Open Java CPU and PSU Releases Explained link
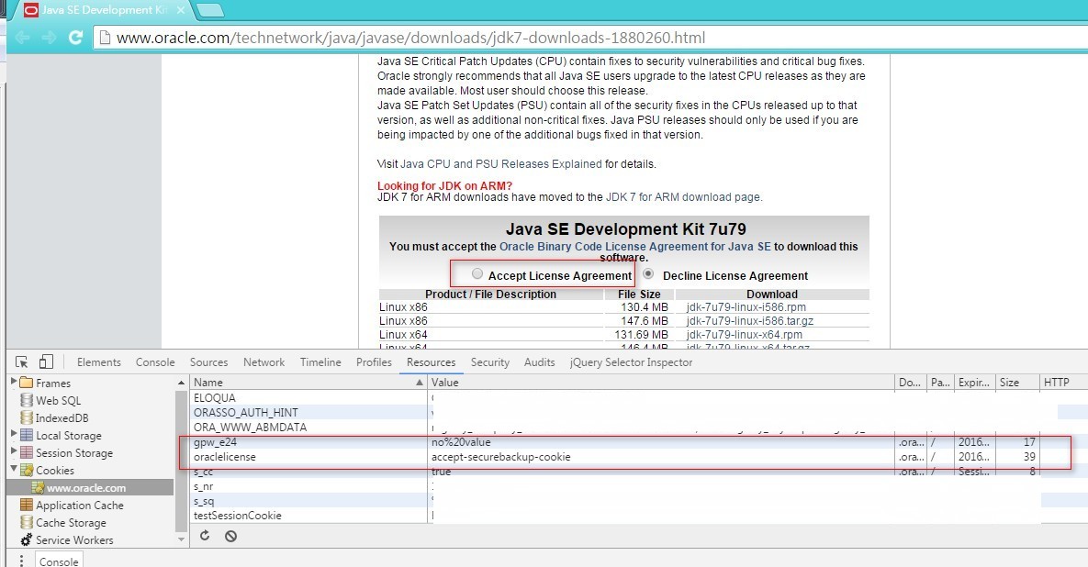1088x567 pixels. point(501,164)
